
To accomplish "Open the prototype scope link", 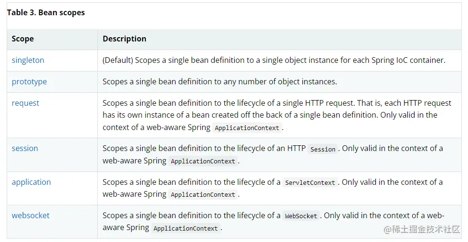I will click(x=29, y=81).
